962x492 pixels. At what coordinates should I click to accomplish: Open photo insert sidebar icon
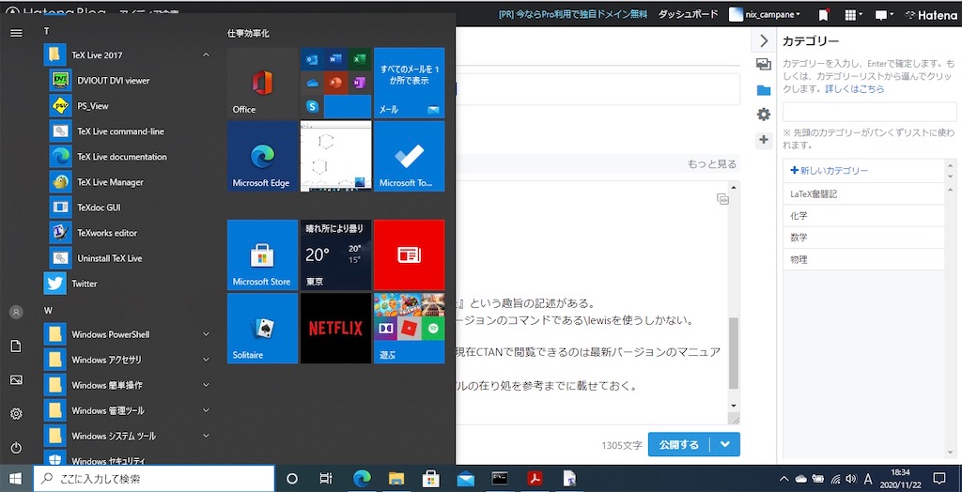tap(764, 65)
